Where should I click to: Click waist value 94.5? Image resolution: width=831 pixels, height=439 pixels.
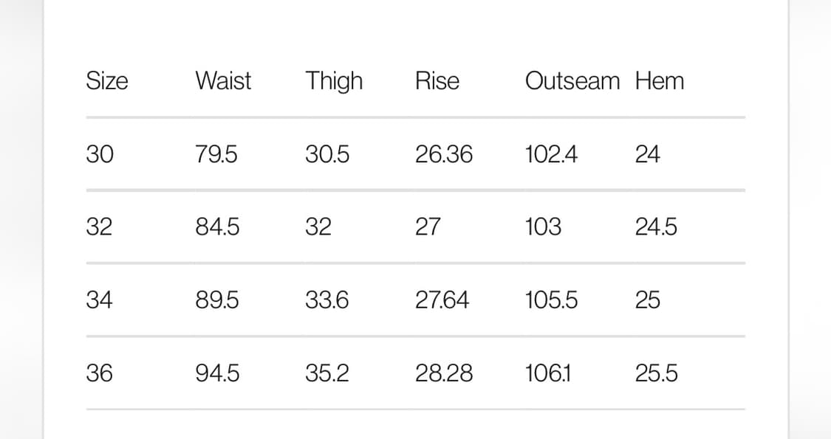pos(217,373)
